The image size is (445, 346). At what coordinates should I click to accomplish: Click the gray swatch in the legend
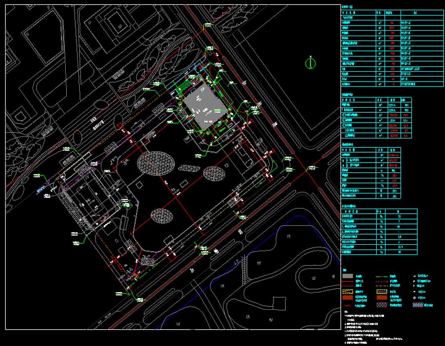pyautogui.click(x=348, y=276)
